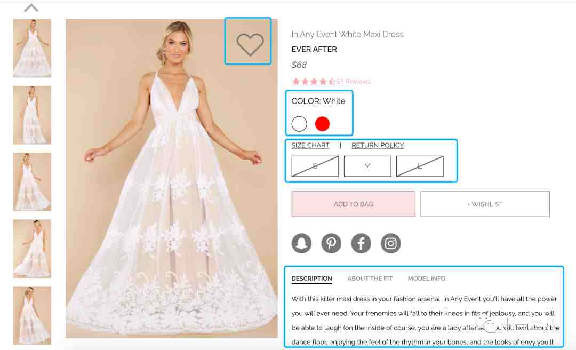Choose the white color swatch
The width and height of the screenshot is (576, 350).
point(299,124)
